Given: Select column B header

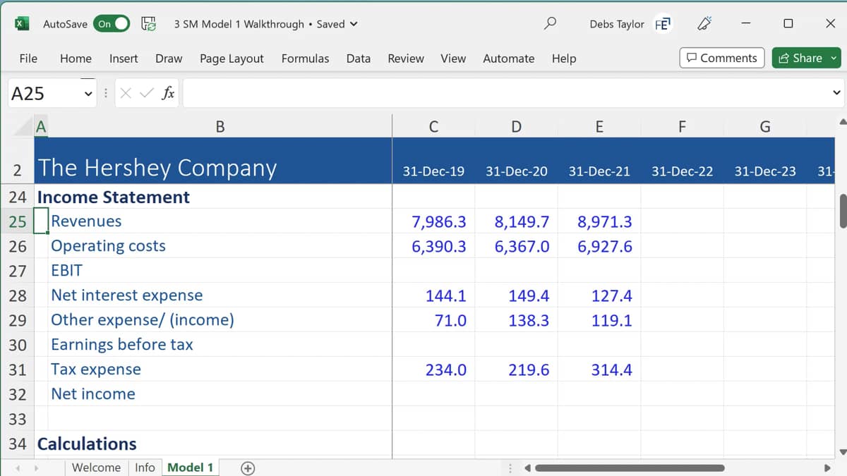Looking at the screenshot, I should [220, 127].
